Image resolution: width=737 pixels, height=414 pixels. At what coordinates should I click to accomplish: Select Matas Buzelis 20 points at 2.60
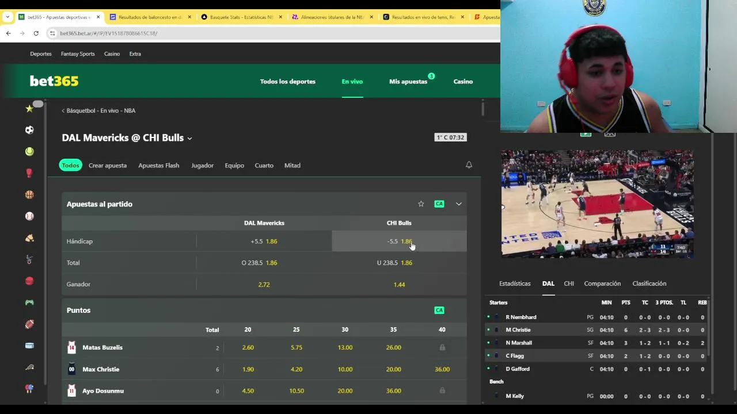pyautogui.click(x=248, y=347)
